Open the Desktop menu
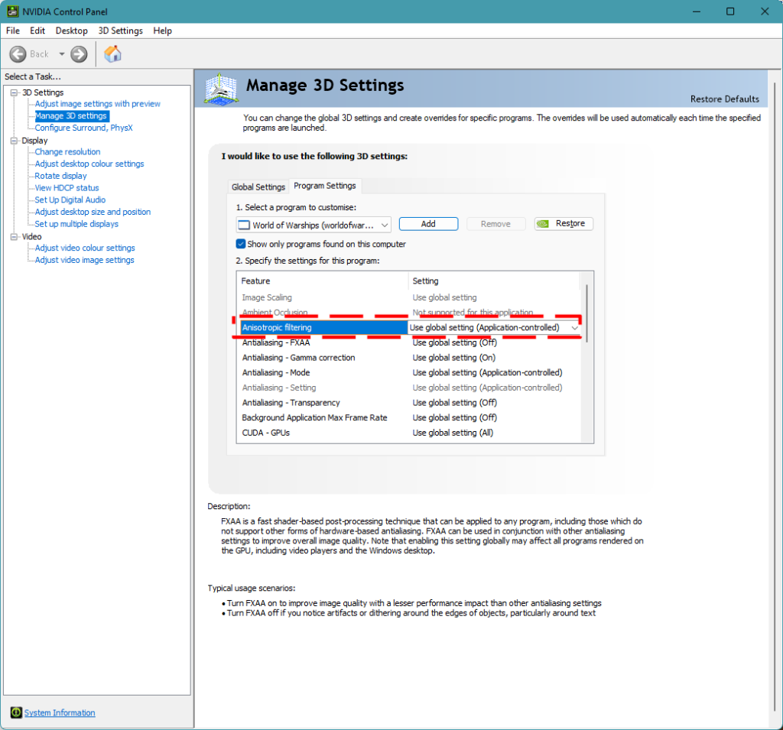 pyautogui.click(x=71, y=31)
